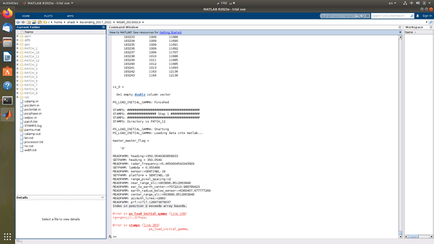Click the up one level folder icon

pos(29,22)
